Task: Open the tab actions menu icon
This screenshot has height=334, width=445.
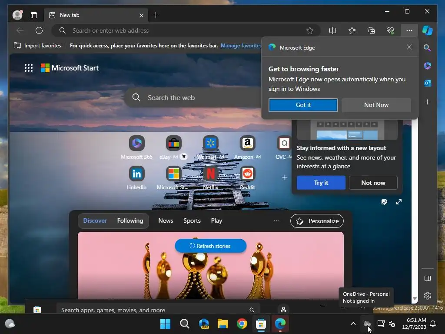Action: pyautogui.click(x=34, y=15)
